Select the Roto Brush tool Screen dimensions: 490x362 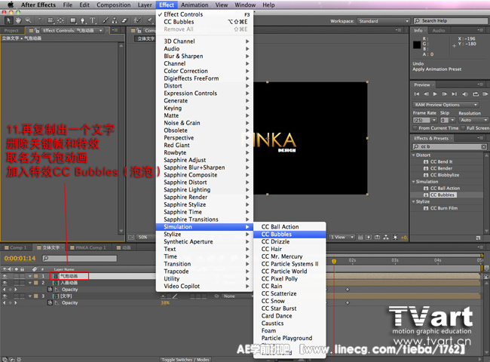tap(137, 20)
